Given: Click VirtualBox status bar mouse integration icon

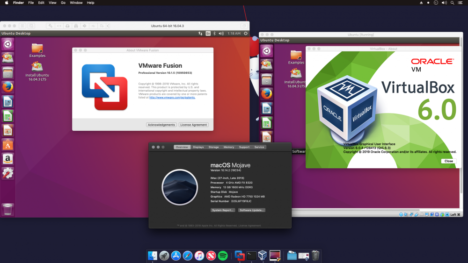Looking at the screenshot, I should coord(442,214).
